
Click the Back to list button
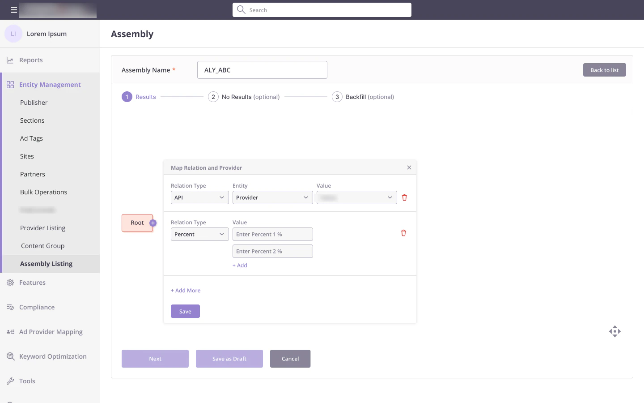pyautogui.click(x=605, y=70)
